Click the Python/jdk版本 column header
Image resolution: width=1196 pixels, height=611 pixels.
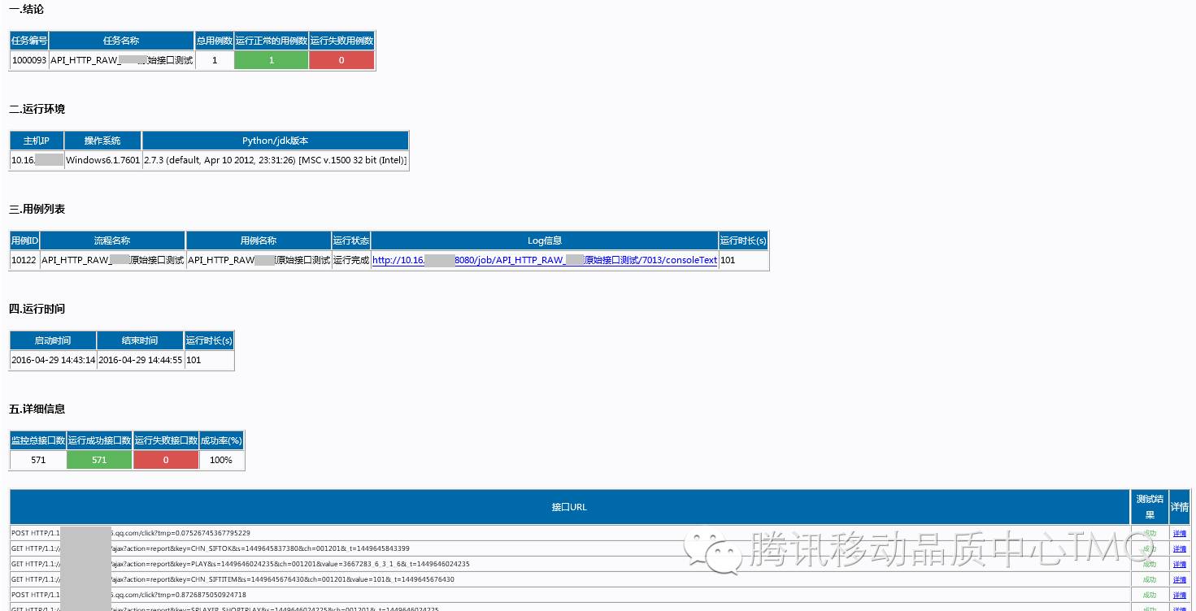click(275, 141)
